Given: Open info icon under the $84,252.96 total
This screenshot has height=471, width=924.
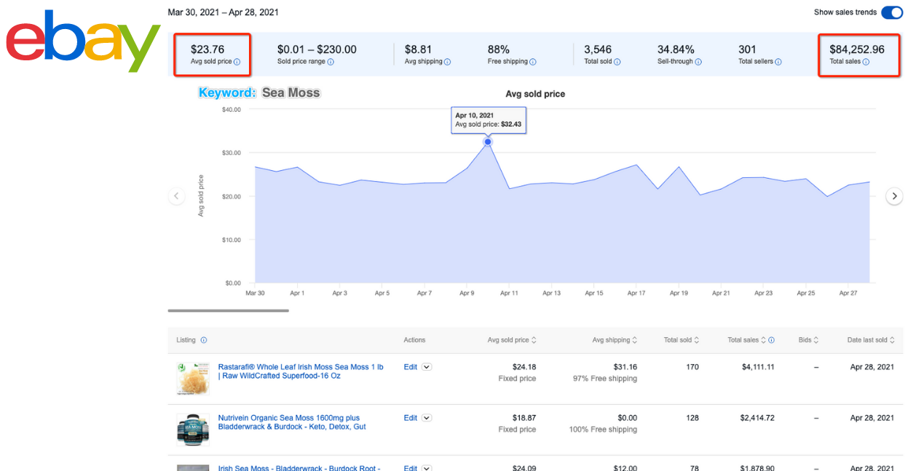Looking at the screenshot, I should tap(866, 62).
